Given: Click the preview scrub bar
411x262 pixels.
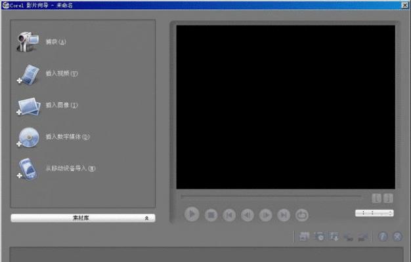Looking at the screenshot, I should point(271,196).
